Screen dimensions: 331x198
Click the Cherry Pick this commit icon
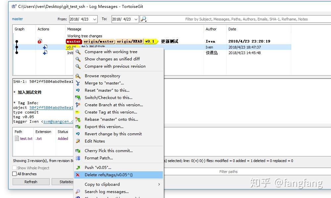pyautogui.click(x=78, y=150)
